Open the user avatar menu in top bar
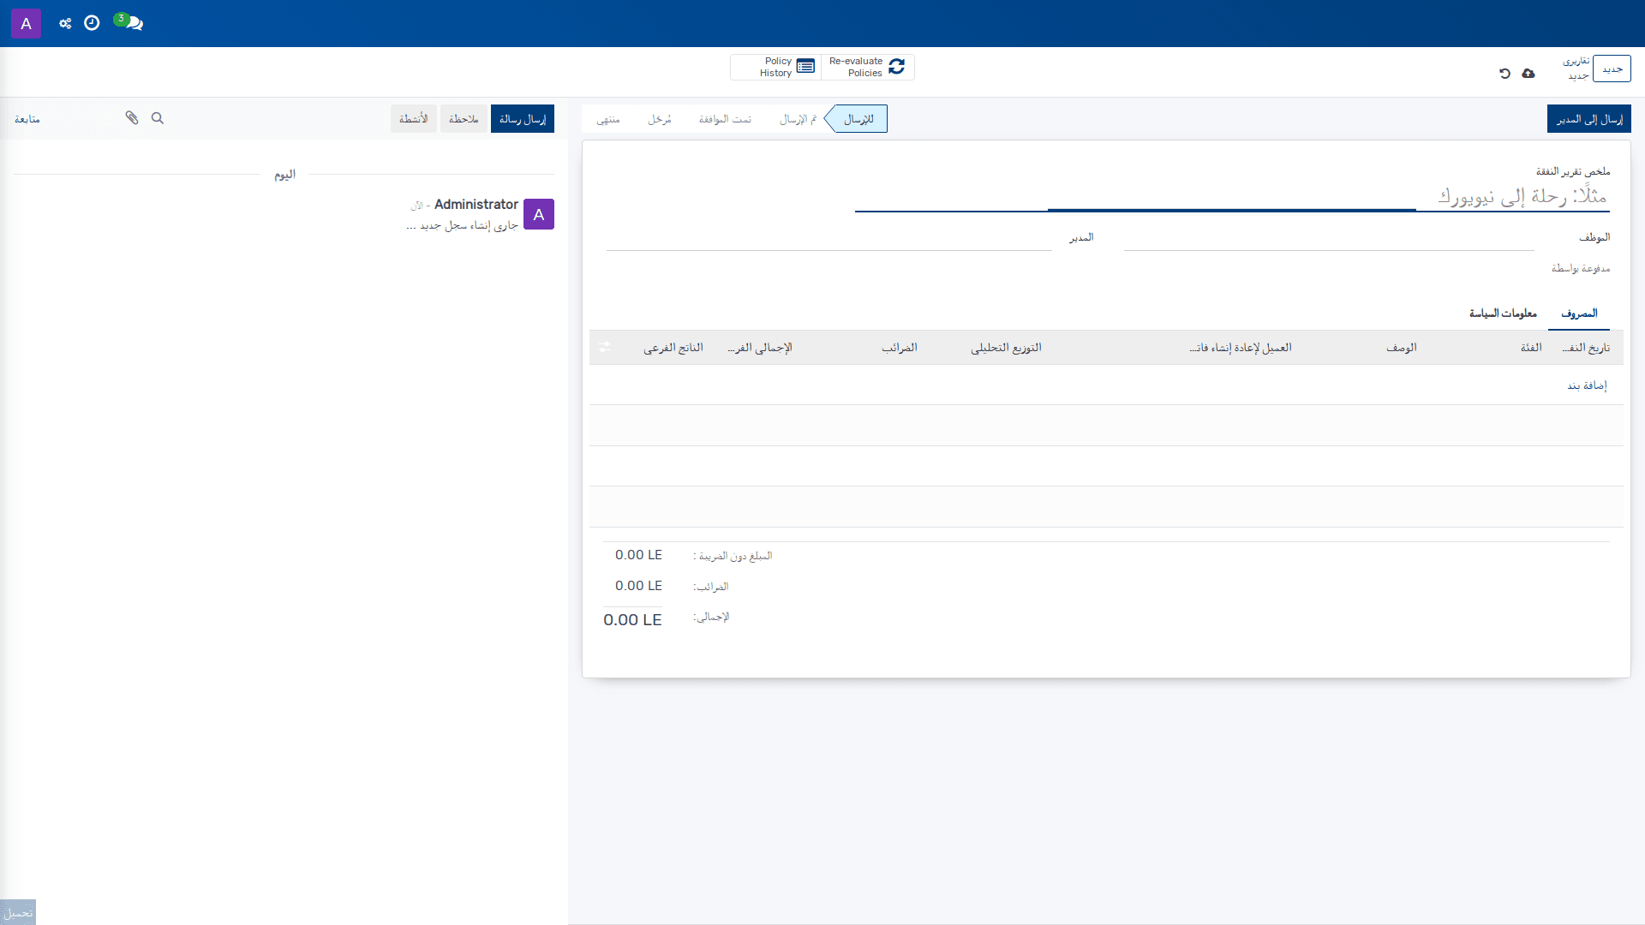This screenshot has height=925, width=1645. click(x=26, y=23)
